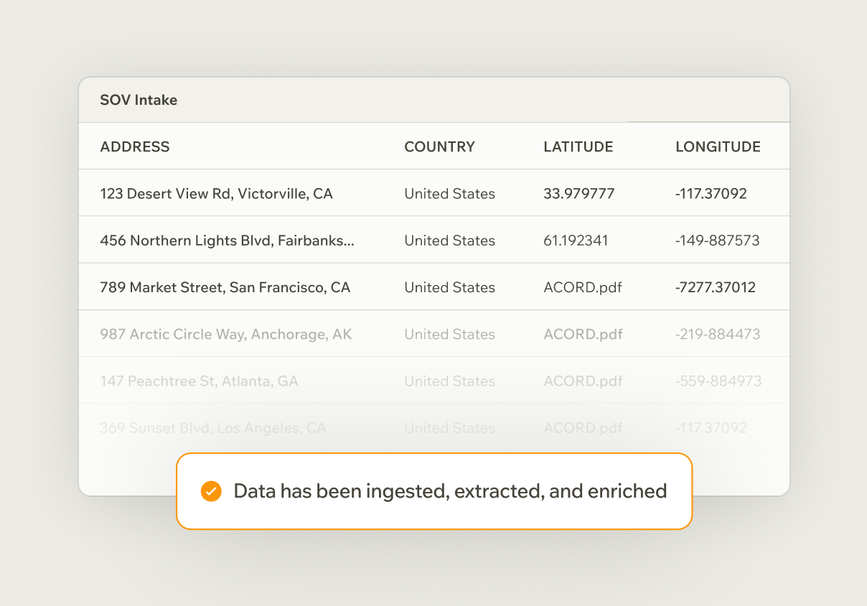This screenshot has width=867, height=606.
Task: Click latitude value 33.979777
Action: click(x=578, y=194)
